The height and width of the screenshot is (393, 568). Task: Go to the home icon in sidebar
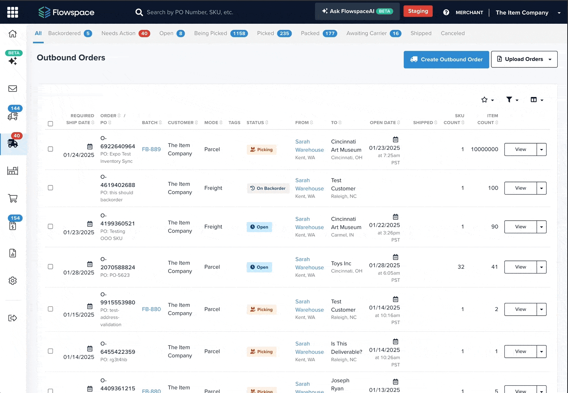[13, 34]
